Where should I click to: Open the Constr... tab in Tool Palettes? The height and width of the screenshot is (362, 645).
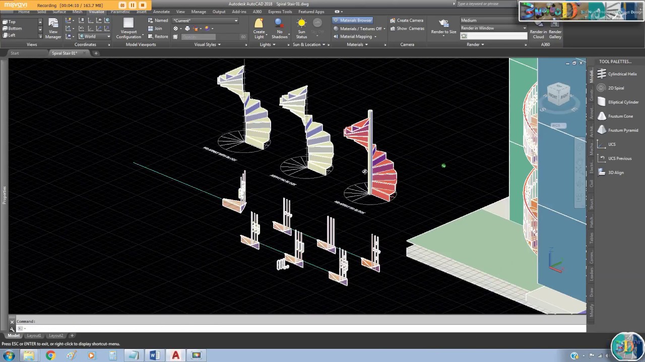pos(592,94)
